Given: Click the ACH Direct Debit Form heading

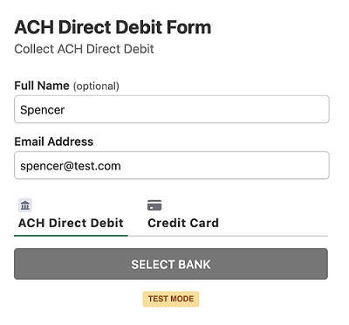Looking at the screenshot, I should (x=113, y=27).
